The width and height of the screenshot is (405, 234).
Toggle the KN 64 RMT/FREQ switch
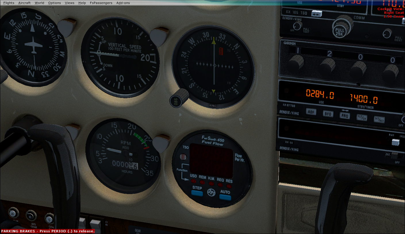click(x=396, y=142)
